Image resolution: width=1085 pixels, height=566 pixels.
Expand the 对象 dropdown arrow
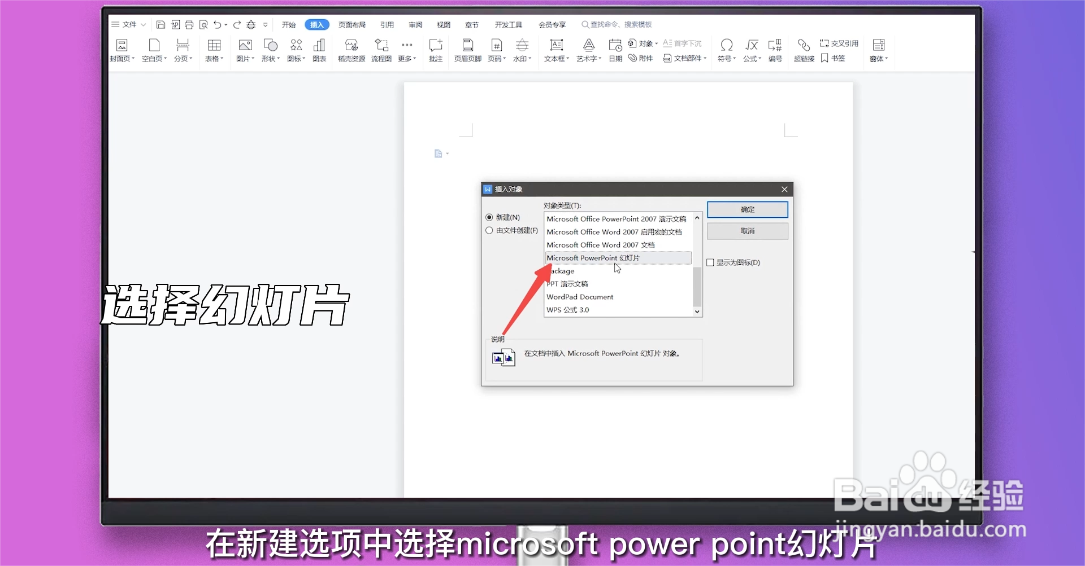[656, 43]
